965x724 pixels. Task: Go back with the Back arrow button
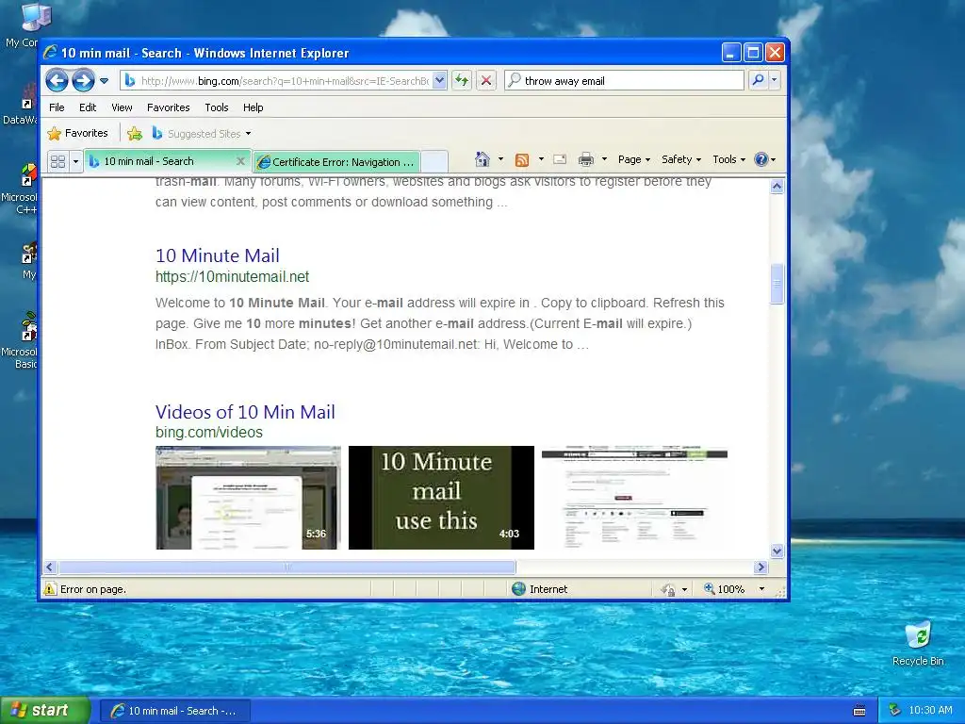(57, 81)
